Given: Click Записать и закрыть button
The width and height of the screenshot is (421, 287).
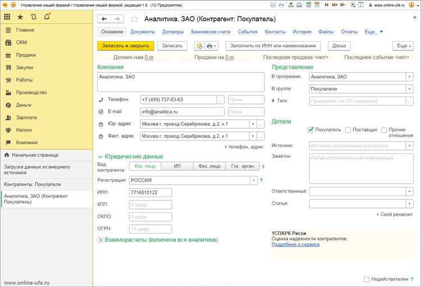Looking at the screenshot, I should point(126,46).
